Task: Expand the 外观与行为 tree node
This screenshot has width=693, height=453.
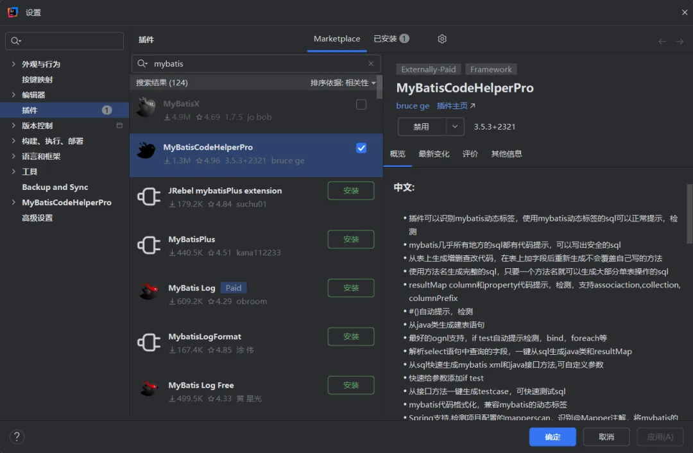Action: pyautogui.click(x=13, y=64)
